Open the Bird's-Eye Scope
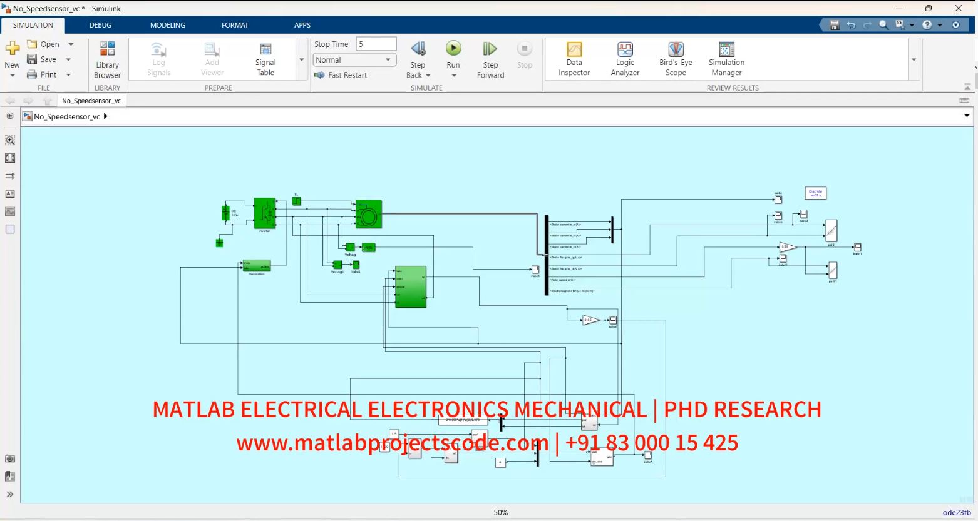Image resolution: width=978 pixels, height=521 pixels. pyautogui.click(x=675, y=58)
